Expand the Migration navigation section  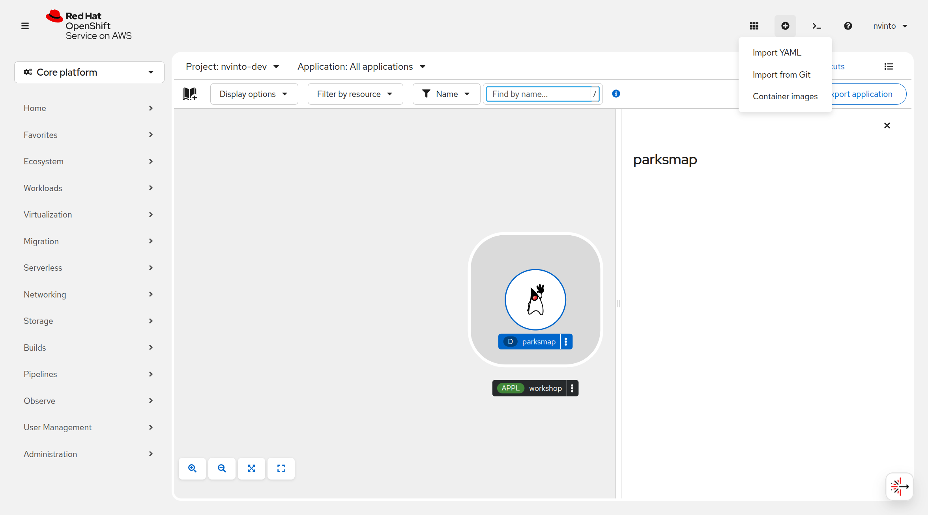click(x=88, y=241)
